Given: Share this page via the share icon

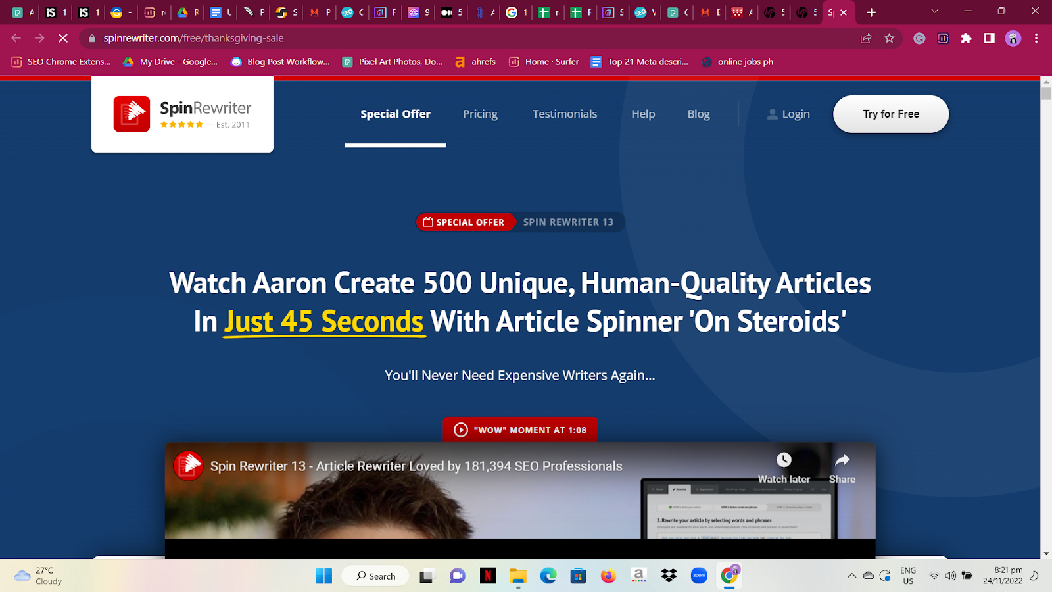Looking at the screenshot, I should [866, 38].
